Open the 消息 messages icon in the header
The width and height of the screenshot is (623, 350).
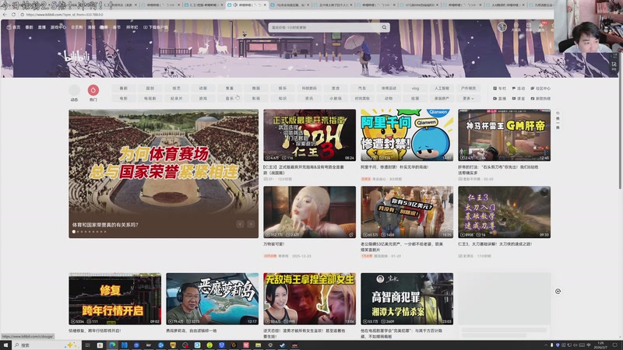click(x=529, y=27)
